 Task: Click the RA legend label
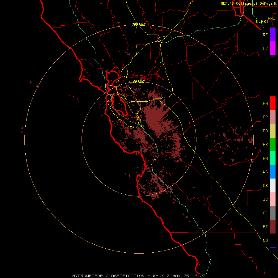[x=265, y=158]
